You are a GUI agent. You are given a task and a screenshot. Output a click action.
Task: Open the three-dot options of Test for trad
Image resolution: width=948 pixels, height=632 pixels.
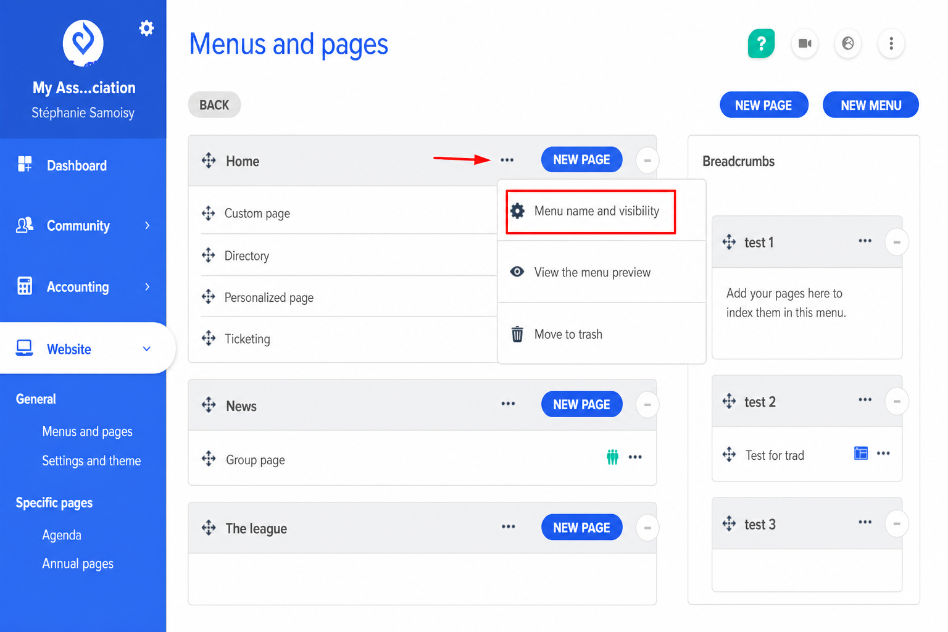(883, 454)
